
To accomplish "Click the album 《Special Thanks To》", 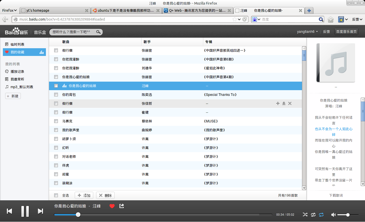I will pos(220,94).
